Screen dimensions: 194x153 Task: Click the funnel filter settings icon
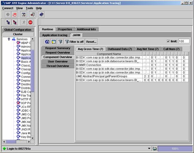point(60,42)
